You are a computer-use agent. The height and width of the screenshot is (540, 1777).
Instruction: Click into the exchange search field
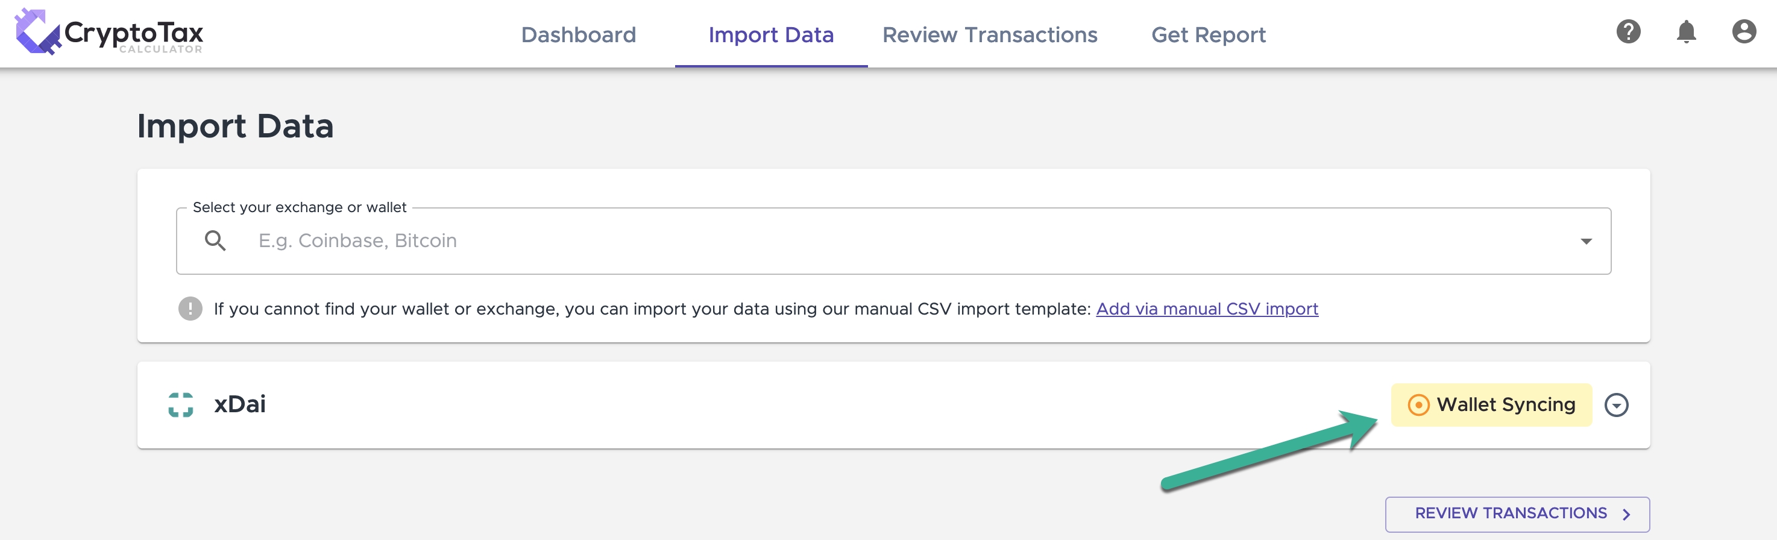tap(893, 240)
